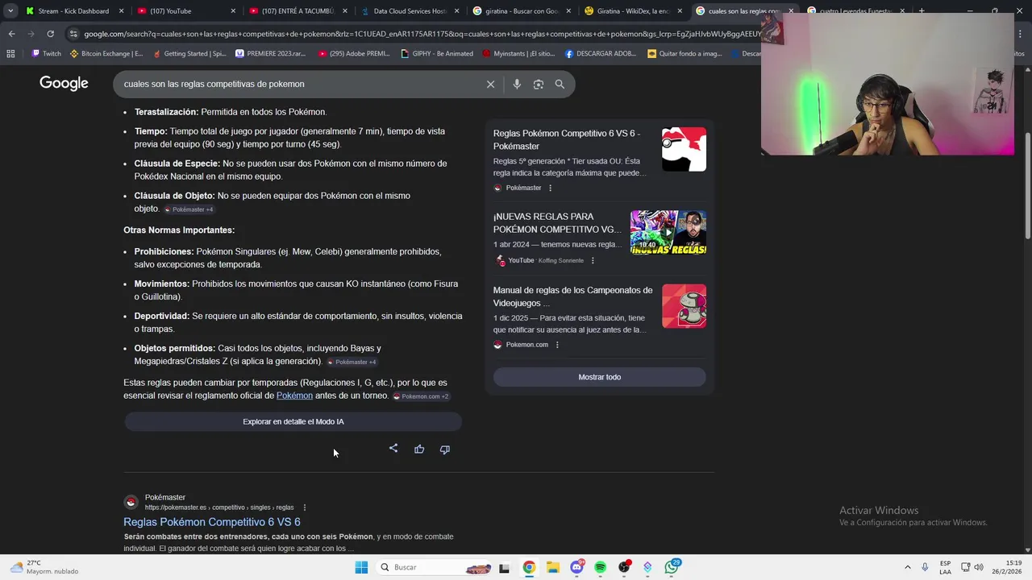Open options for YouTube Koffing Sonnente card
Image resolution: width=1032 pixels, height=580 pixels.
pos(593,260)
